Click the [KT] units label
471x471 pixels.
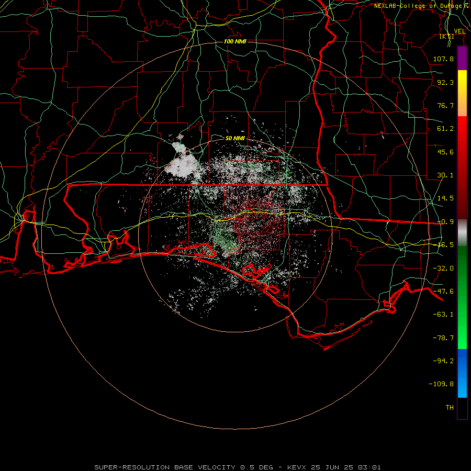tap(447, 36)
